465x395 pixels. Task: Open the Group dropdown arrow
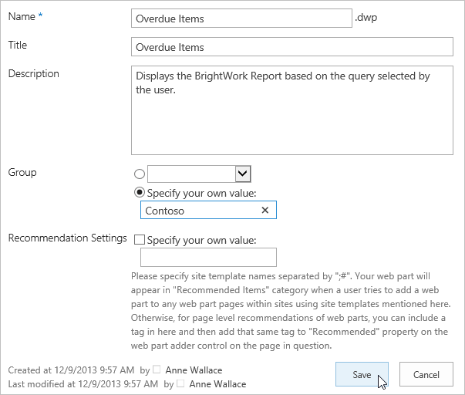point(243,174)
